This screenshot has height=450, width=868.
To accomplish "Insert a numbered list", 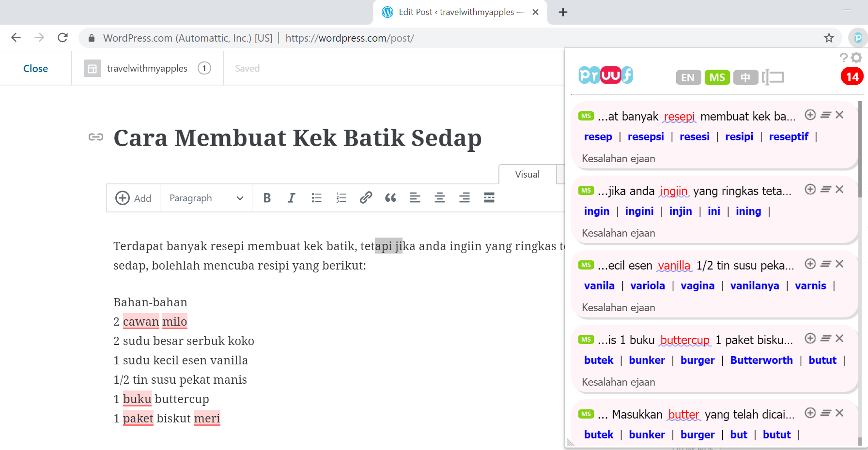I will (341, 198).
